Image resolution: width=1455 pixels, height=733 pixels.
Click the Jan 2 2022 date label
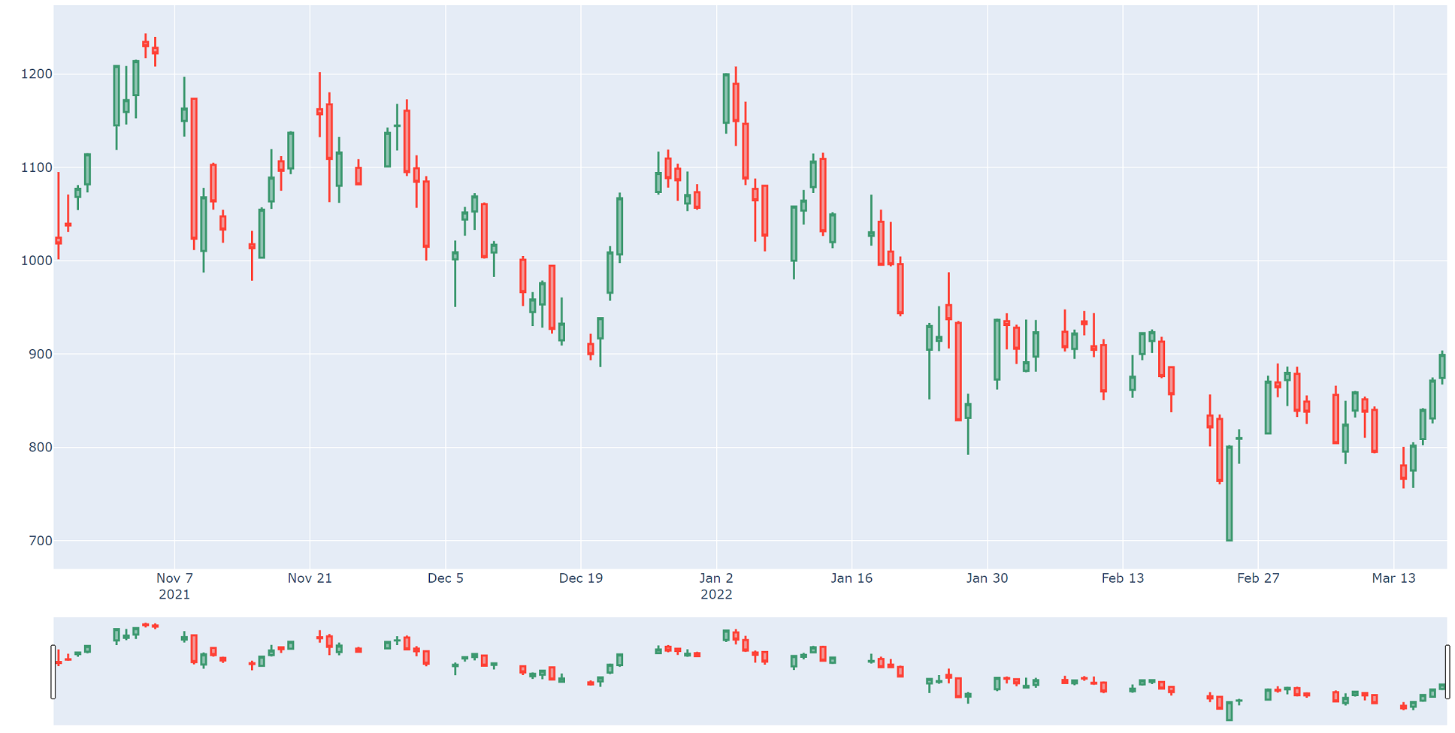coord(716,586)
